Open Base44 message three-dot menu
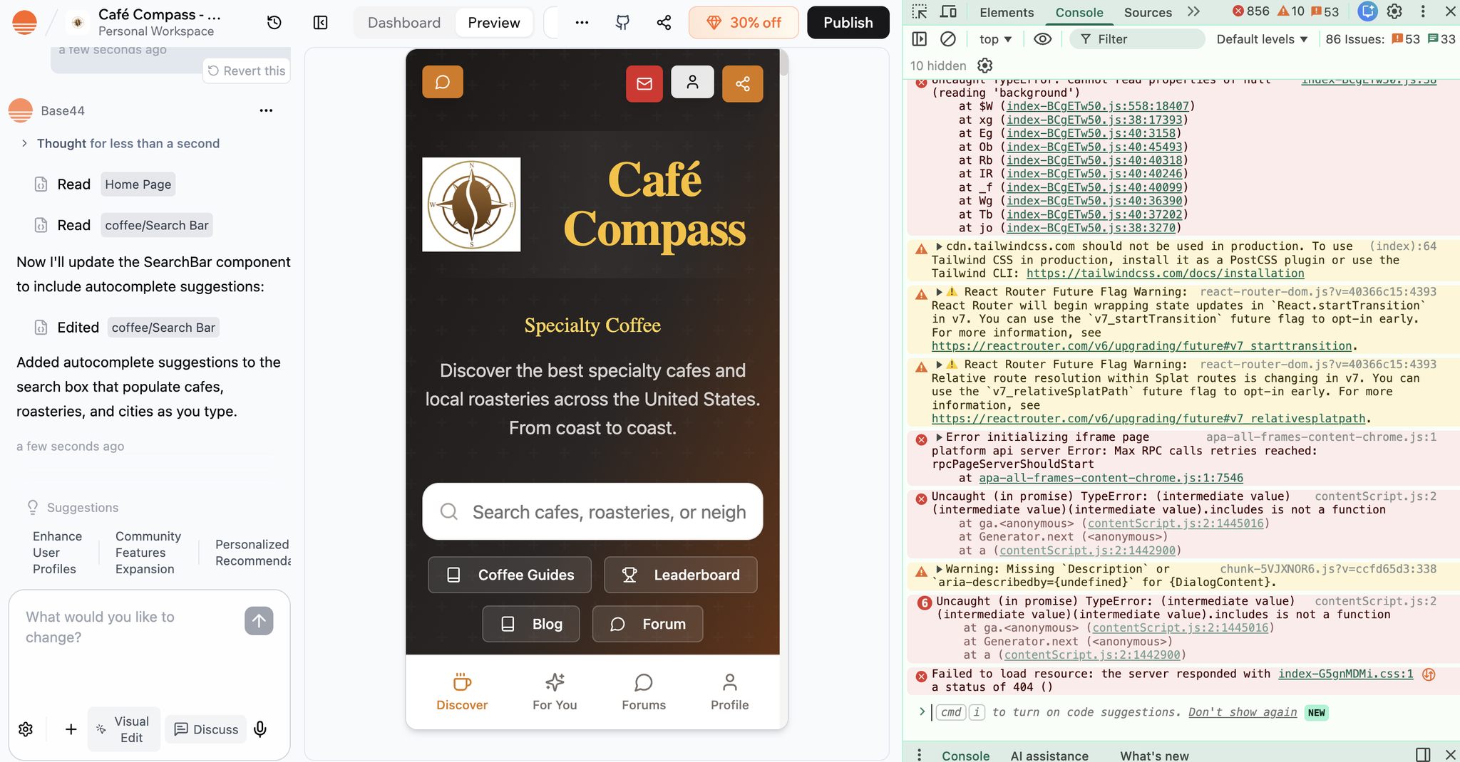 (x=266, y=110)
